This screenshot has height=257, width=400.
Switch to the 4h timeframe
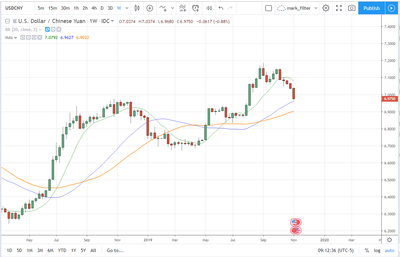pos(94,8)
